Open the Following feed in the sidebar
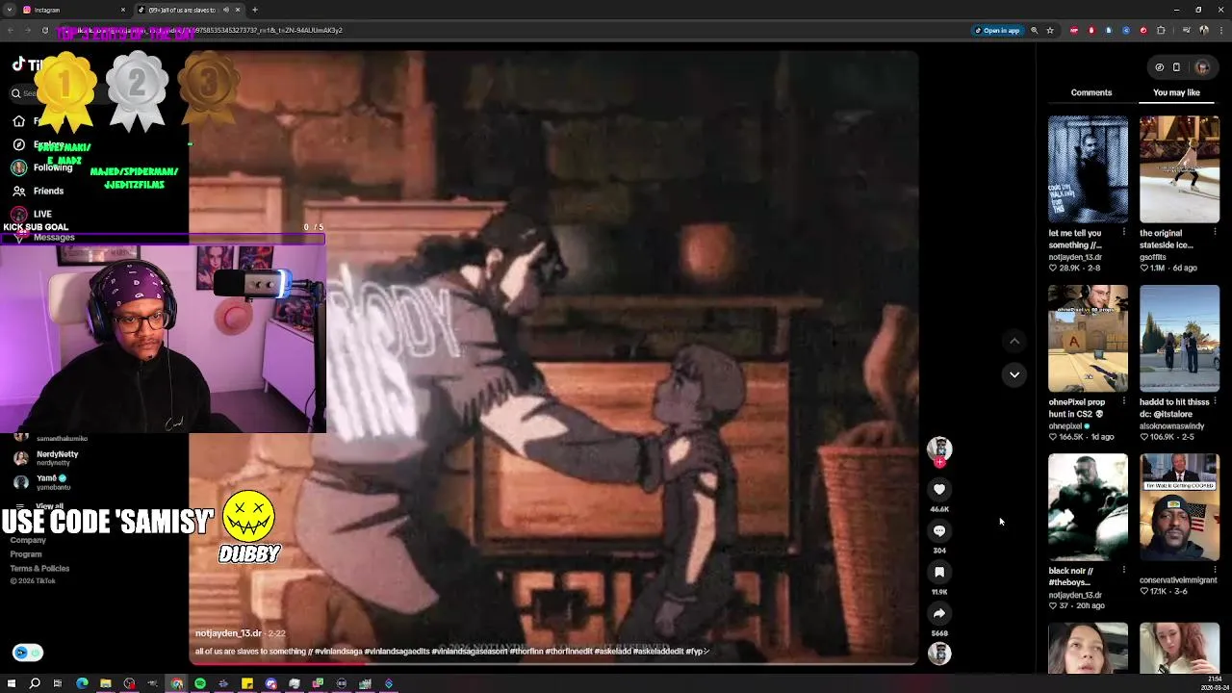 (x=42, y=167)
